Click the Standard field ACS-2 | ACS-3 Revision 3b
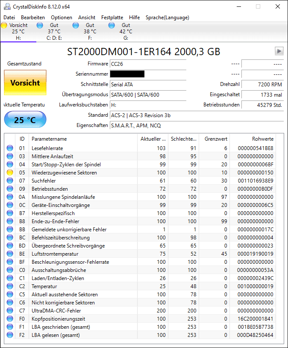288x348 pixels. [197, 115]
